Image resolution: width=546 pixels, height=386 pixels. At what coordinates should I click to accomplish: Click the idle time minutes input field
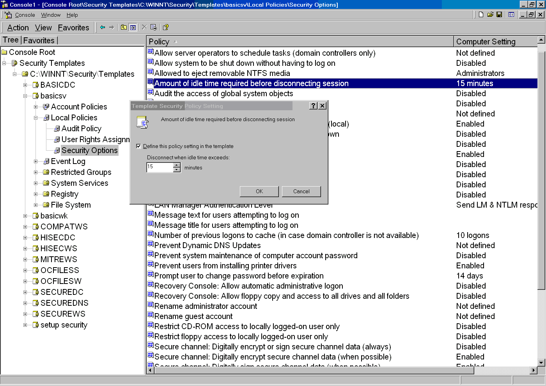[x=160, y=167]
